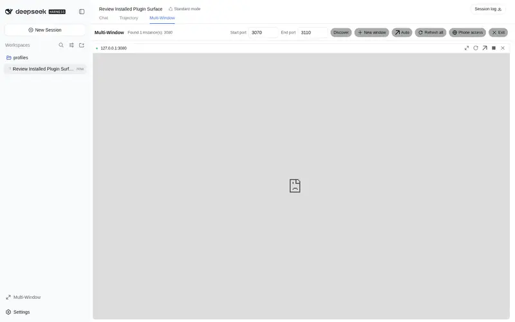Click the Auto button

click(x=402, y=33)
